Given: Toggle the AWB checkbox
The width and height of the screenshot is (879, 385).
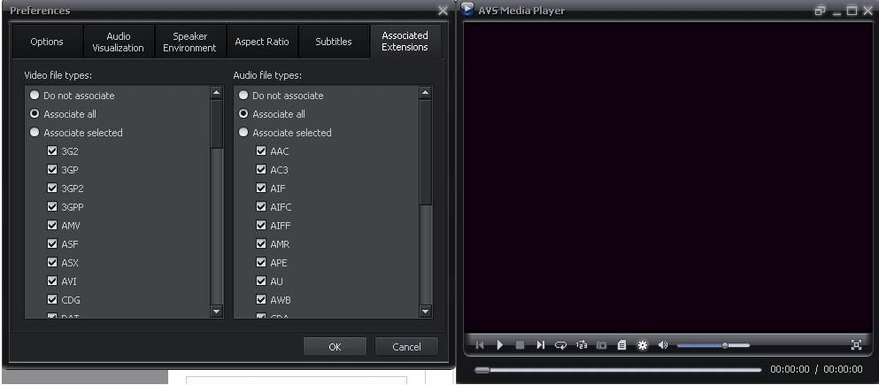Looking at the screenshot, I should pos(260,299).
